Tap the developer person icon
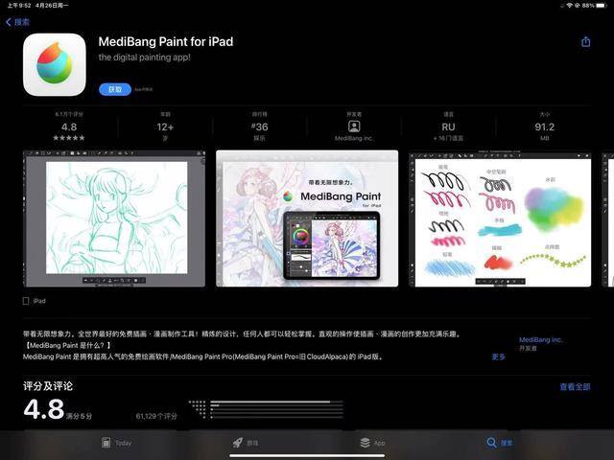The height and width of the screenshot is (460, 614). [x=354, y=126]
